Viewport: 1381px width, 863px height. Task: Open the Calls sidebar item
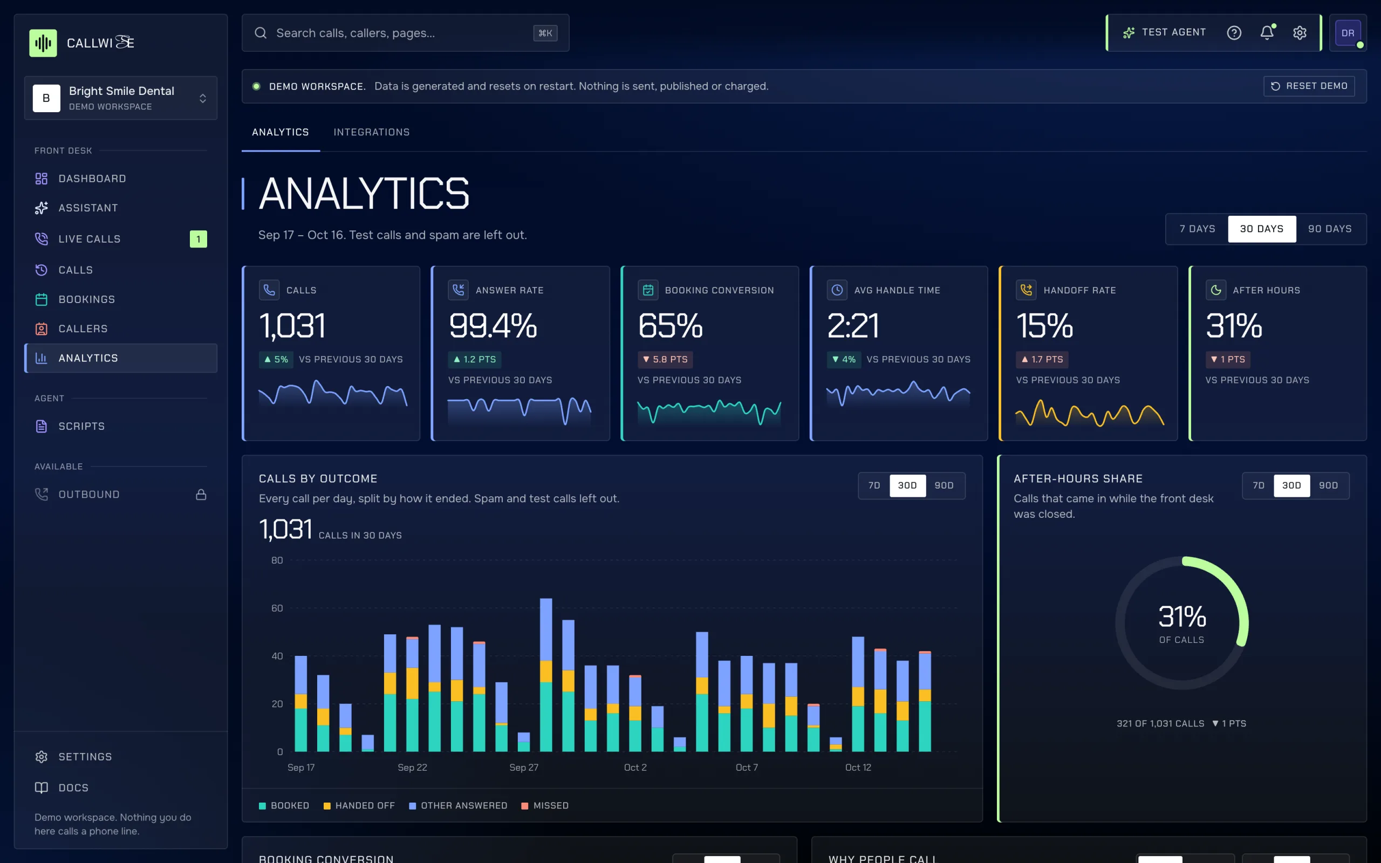point(120,270)
